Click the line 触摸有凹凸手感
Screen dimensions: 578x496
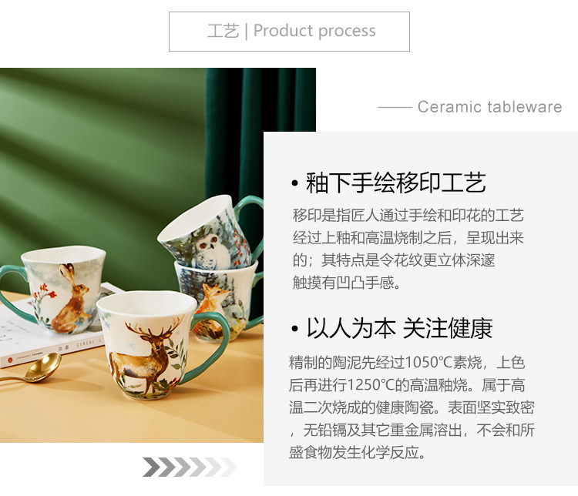[x=346, y=283]
